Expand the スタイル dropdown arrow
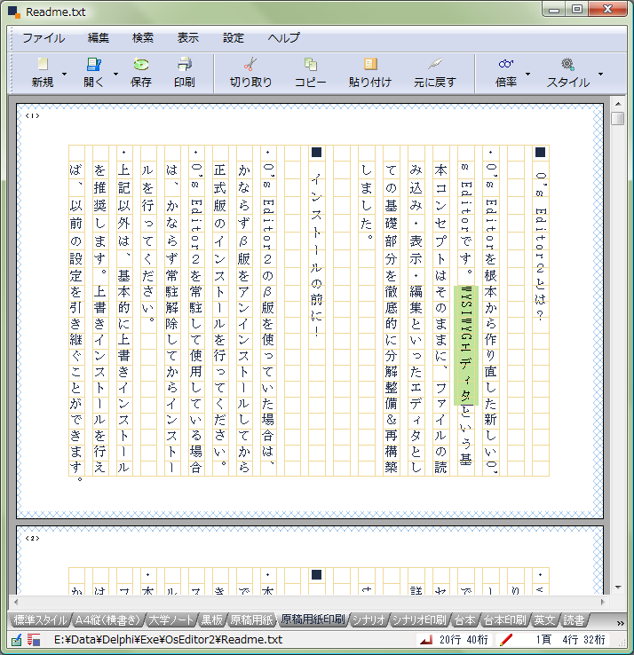 600,74
